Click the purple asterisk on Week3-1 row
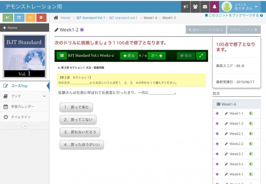The width and height of the screenshot is (266, 184). tap(217, 154)
